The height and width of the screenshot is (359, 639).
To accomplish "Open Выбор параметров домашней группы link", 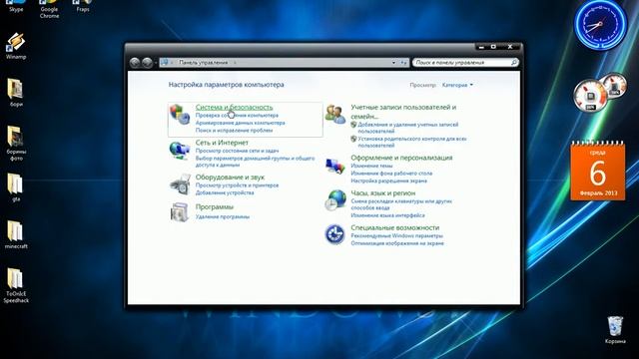I will coord(256,162).
